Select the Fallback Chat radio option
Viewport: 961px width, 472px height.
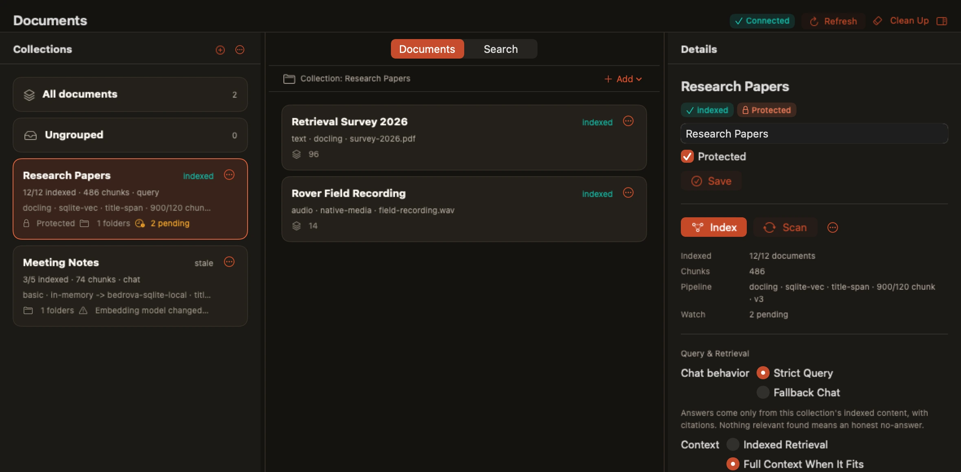[763, 393]
